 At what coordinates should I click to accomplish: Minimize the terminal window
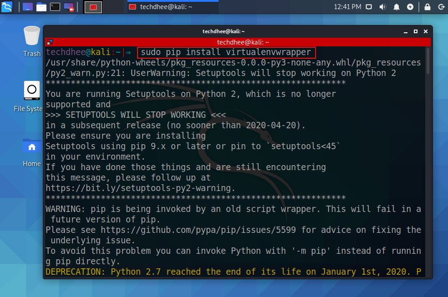(x=405, y=32)
